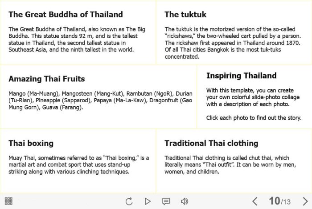Open the slide grid overview icon
312x209 pixels.
[x=8, y=201]
